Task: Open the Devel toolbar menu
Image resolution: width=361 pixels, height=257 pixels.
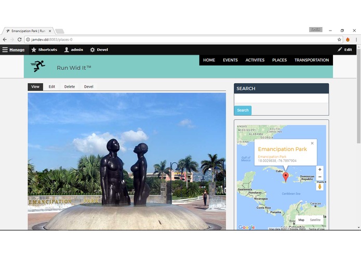Action: click(x=99, y=50)
